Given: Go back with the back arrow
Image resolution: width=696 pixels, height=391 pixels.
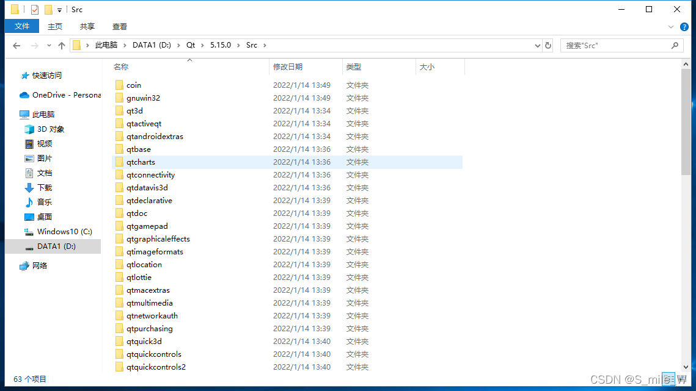Looking at the screenshot, I should tap(16, 45).
